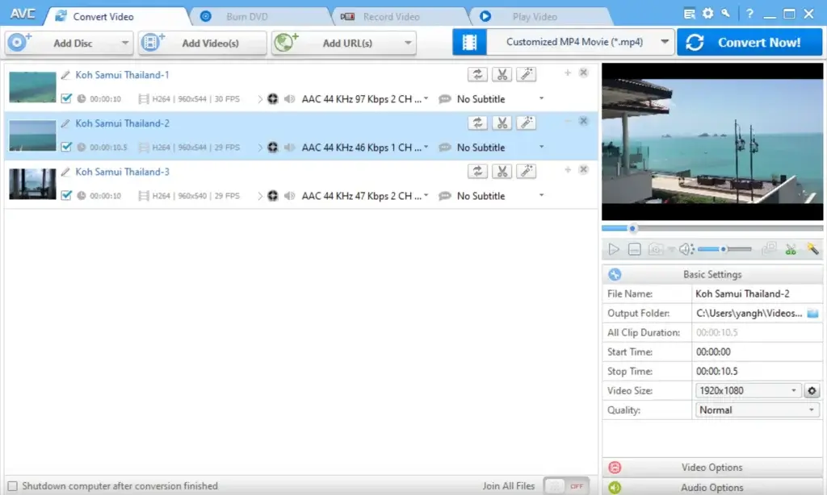
Task: Uncheck the Koh Samui Thailand-1 checkbox
Action: tap(67, 99)
